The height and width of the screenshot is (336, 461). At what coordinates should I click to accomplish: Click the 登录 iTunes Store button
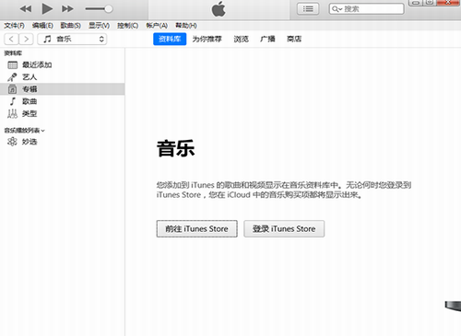coord(284,228)
